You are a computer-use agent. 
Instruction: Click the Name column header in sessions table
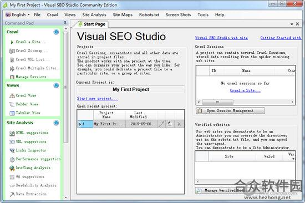[x=249, y=71]
